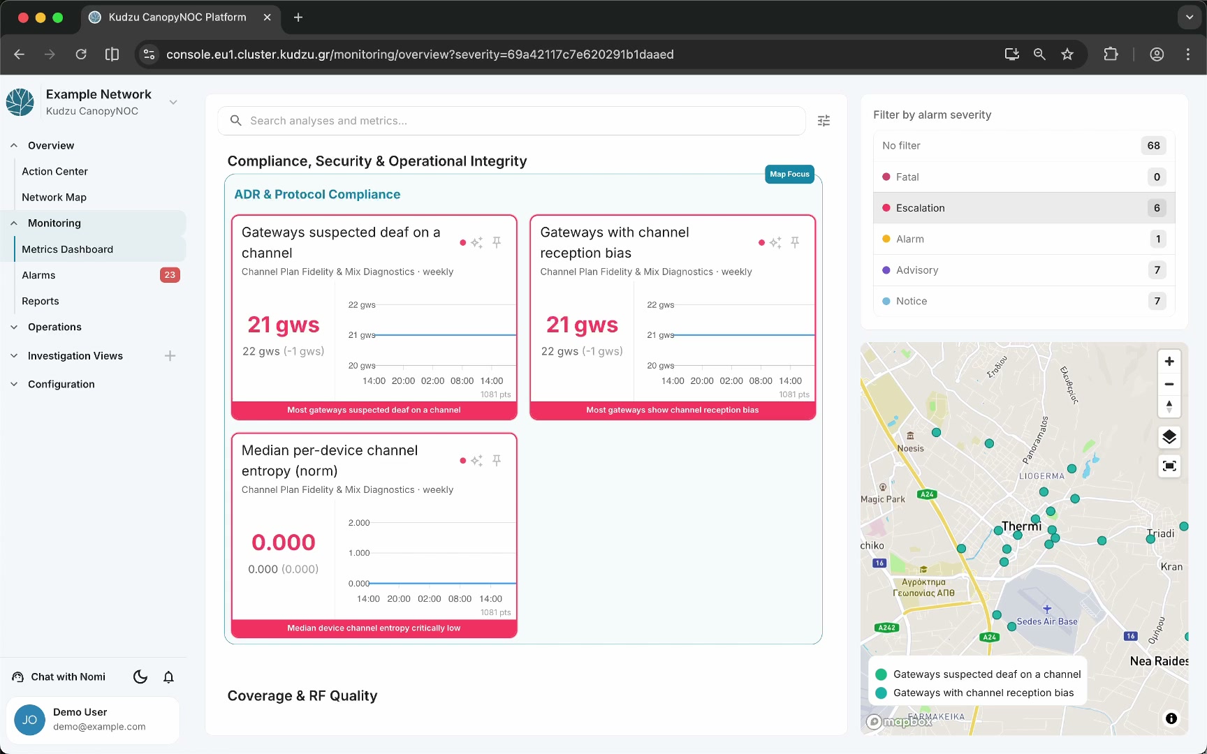Zoom in on the map

click(x=1169, y=362)
